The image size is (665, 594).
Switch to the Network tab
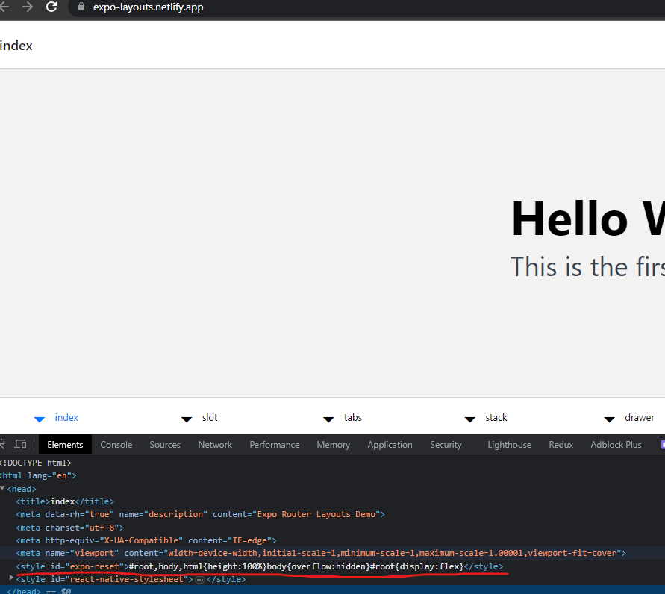tap(215, 444)
